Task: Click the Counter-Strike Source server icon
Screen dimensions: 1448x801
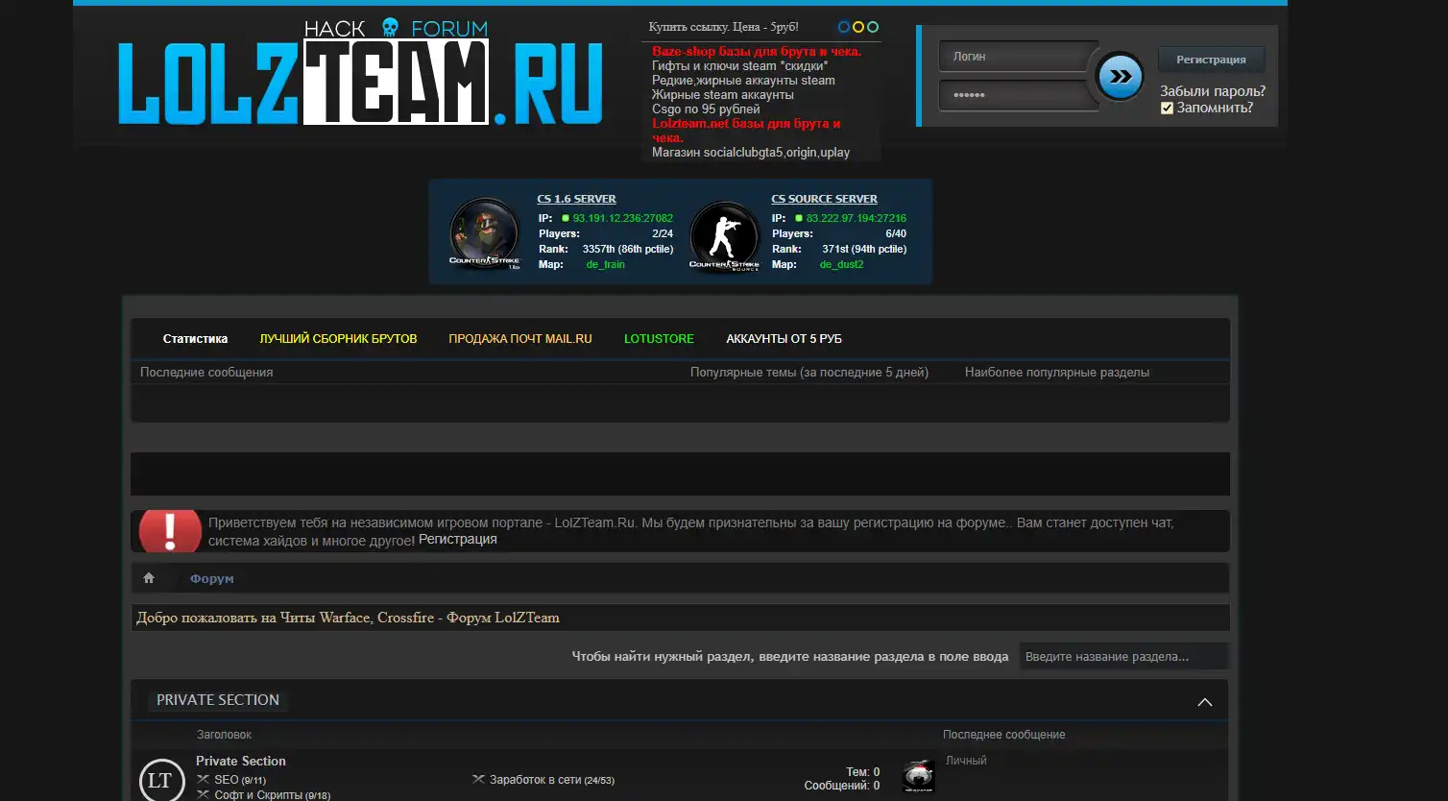Action: [x=725, y=236]
